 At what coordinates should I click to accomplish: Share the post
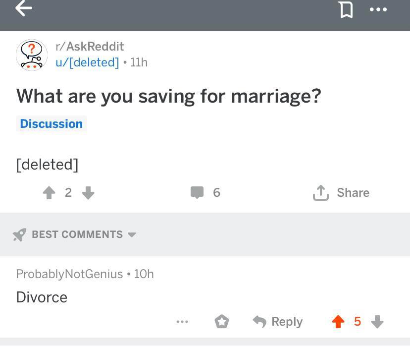click(x=341, y=192)
